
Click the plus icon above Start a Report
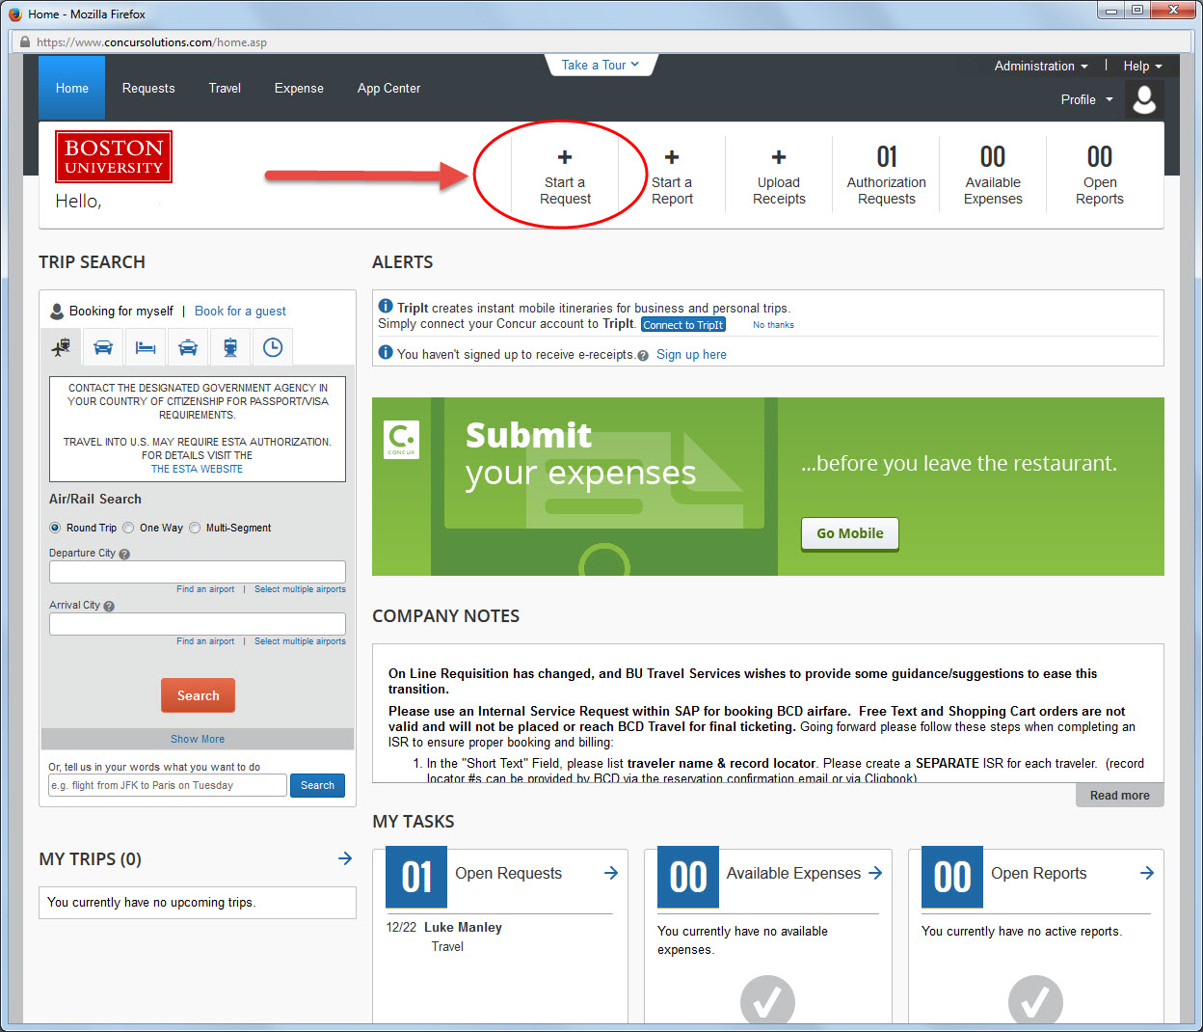point(672,157)
